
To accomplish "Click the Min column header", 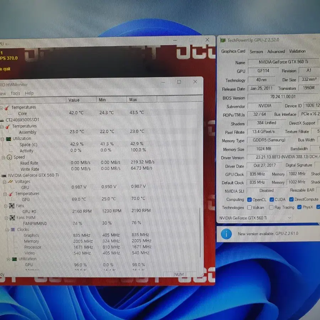I will click(x=111, y=100).
